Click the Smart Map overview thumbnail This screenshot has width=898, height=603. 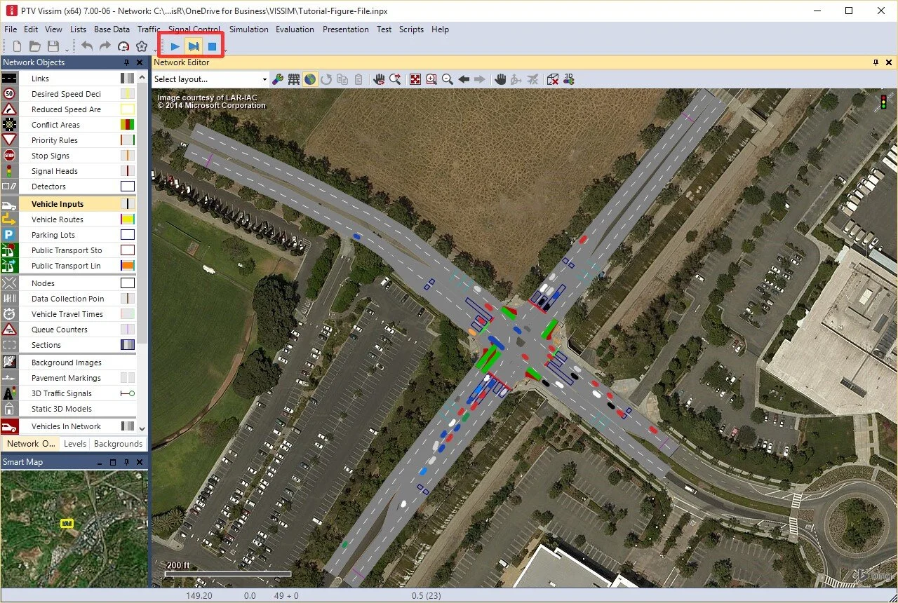[74, 528]
